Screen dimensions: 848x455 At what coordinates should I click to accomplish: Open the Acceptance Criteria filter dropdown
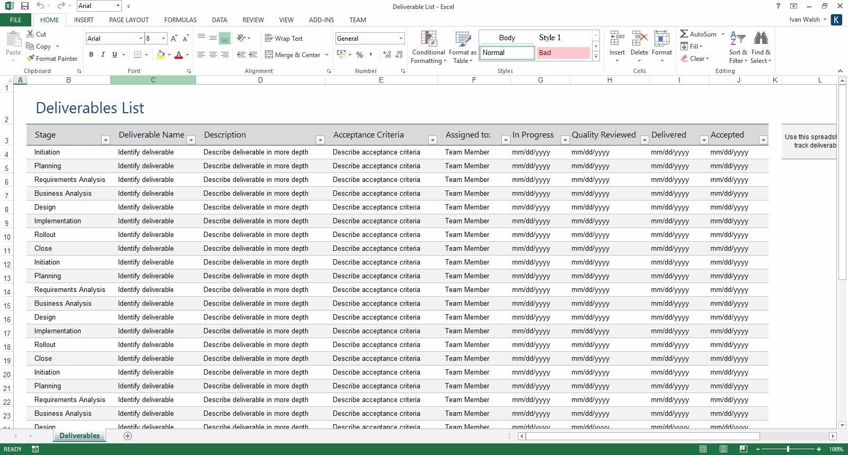tap(432, 140)
